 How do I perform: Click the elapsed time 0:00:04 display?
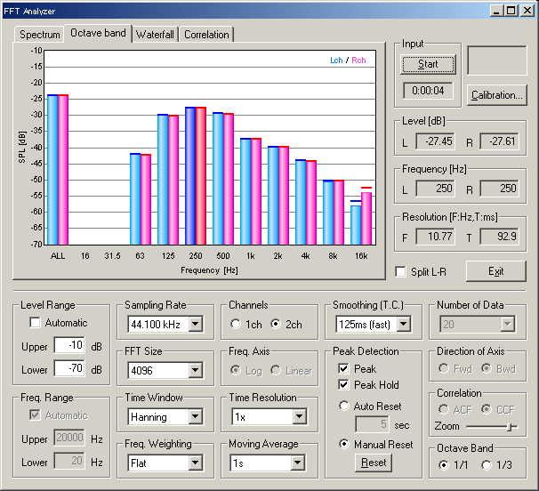428,91
